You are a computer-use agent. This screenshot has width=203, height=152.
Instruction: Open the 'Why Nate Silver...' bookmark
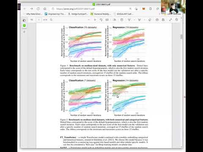coord(33,14)
